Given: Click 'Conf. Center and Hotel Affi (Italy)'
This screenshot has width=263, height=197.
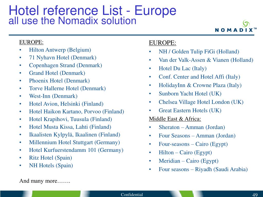Looking at the screenshot, I should click(199, 77).
